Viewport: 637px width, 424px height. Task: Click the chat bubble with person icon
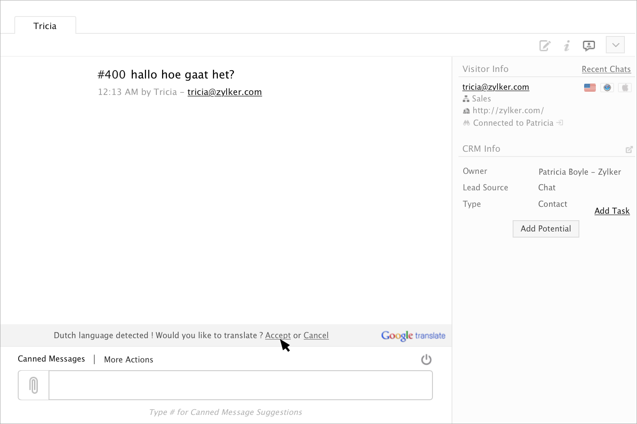coord(589,46)
